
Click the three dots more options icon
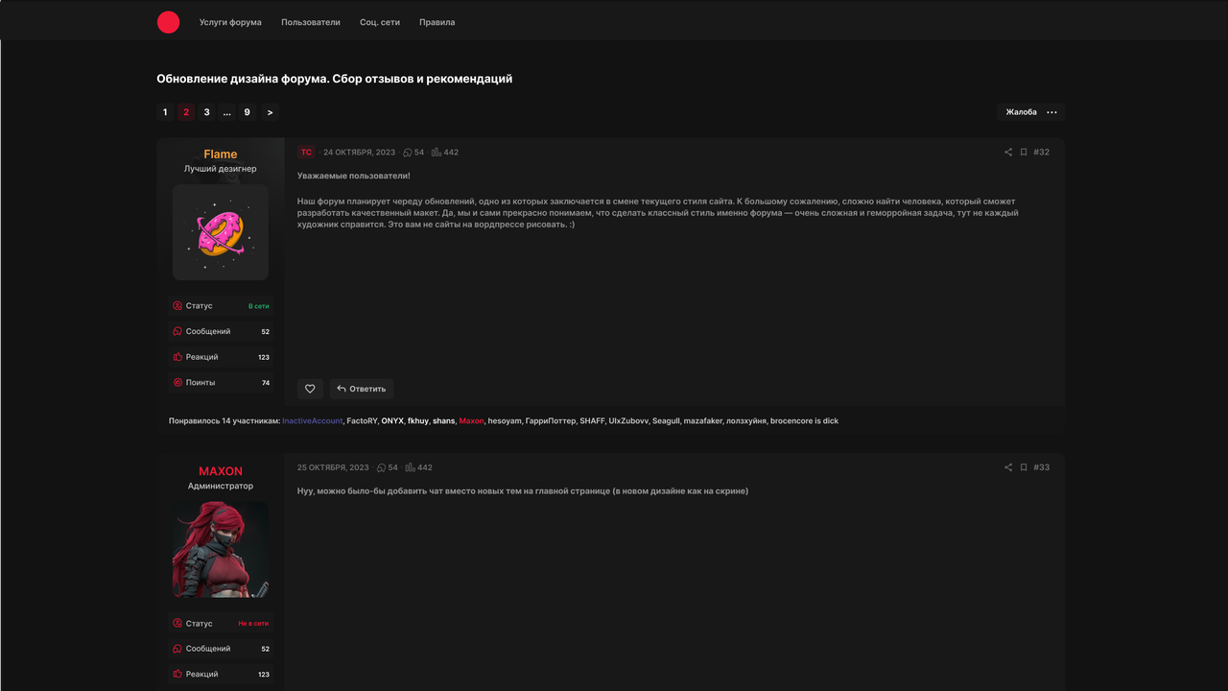pos(1051,112)
